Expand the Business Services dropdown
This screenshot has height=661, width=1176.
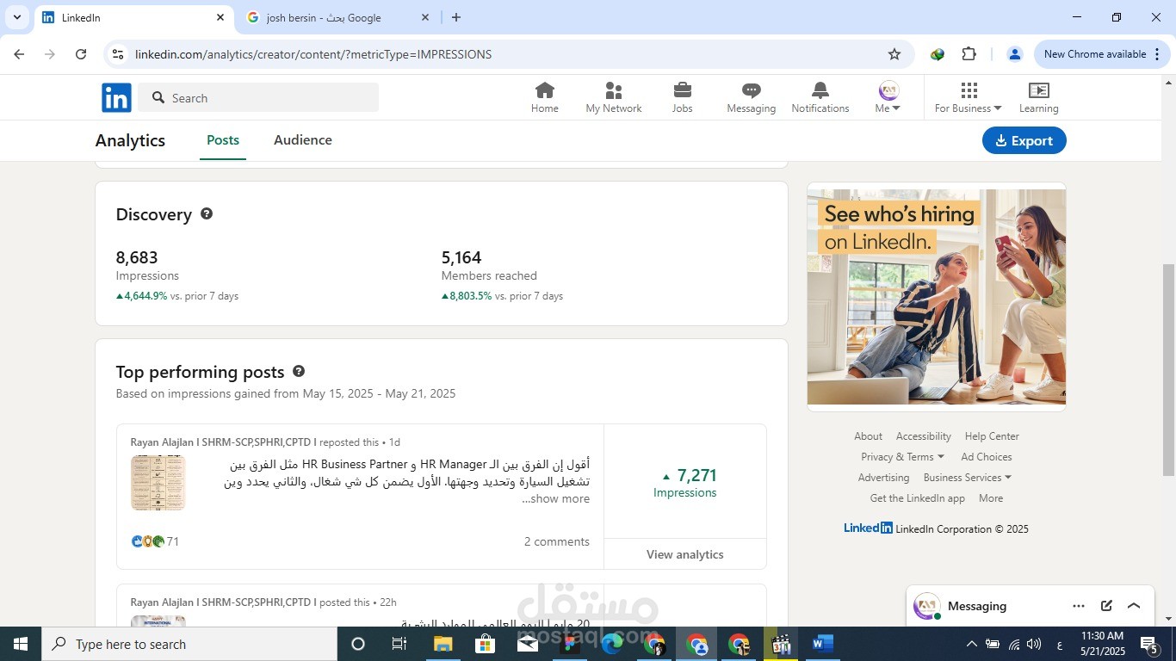click(967, 478)
